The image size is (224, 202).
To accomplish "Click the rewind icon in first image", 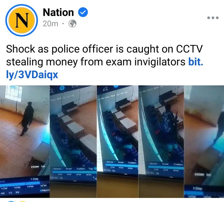I will (3, 193).
